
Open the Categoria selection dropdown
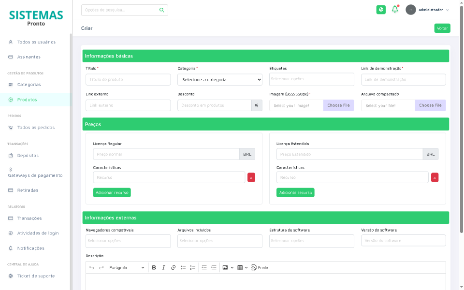click(219, 79)
